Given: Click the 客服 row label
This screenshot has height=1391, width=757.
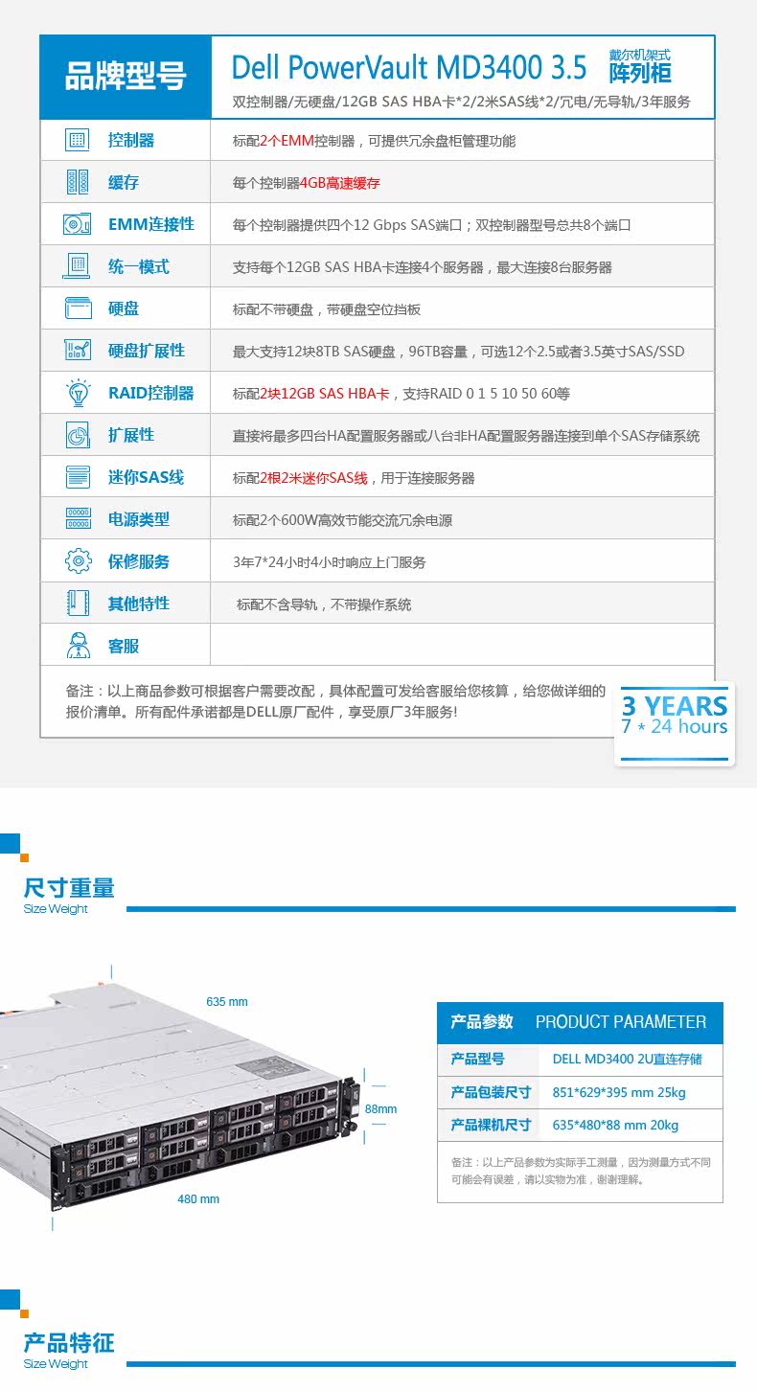Looking at the screenshot, I should point(124,646).
